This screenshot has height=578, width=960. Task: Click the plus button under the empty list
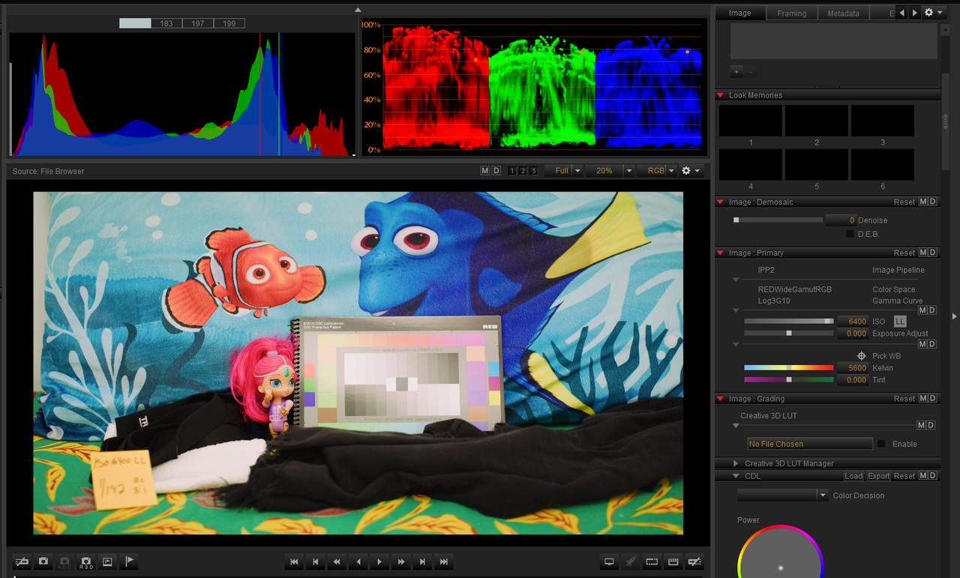tap(736, 73)
